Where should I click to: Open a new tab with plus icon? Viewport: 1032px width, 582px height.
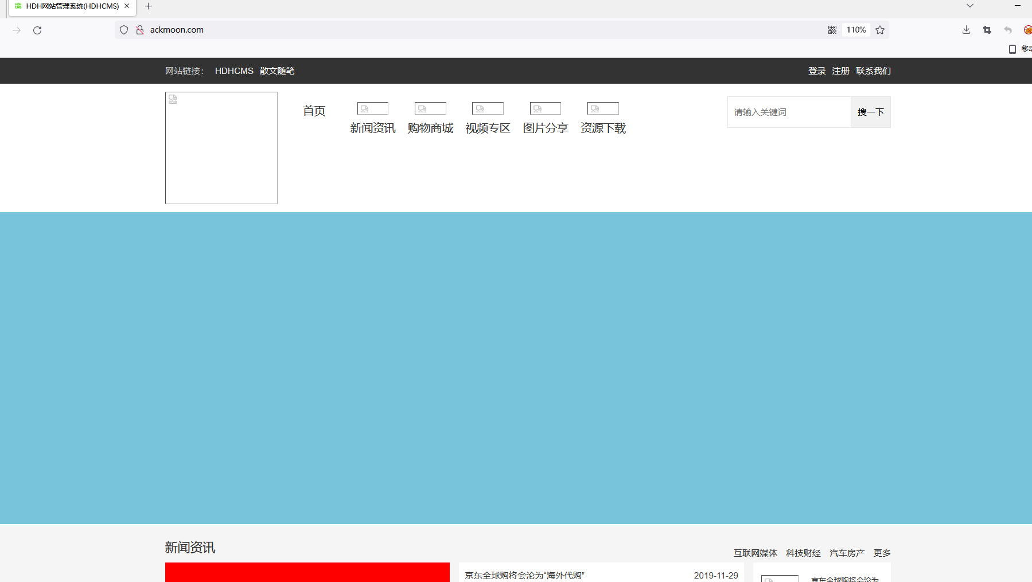[149, 6]
